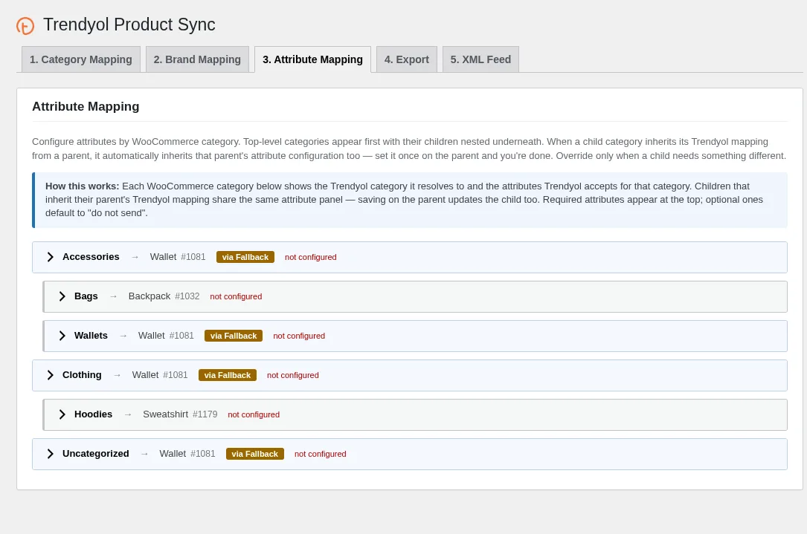This screenshot has width=807, height=534.
Task: Click via Fallback badge on Accessories row
Action: pyautogui.click(x=245, y=257)
